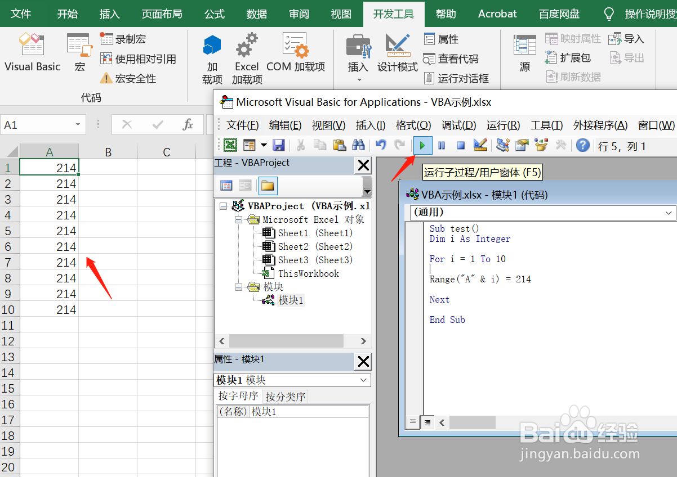Click the Break pause button
Screen dimensions: 677x477
point(442,146)
